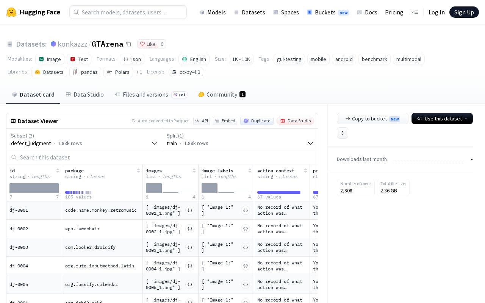485x303 pixels.
Task: Sort the image_labels column
Action: tap(250, 171)
